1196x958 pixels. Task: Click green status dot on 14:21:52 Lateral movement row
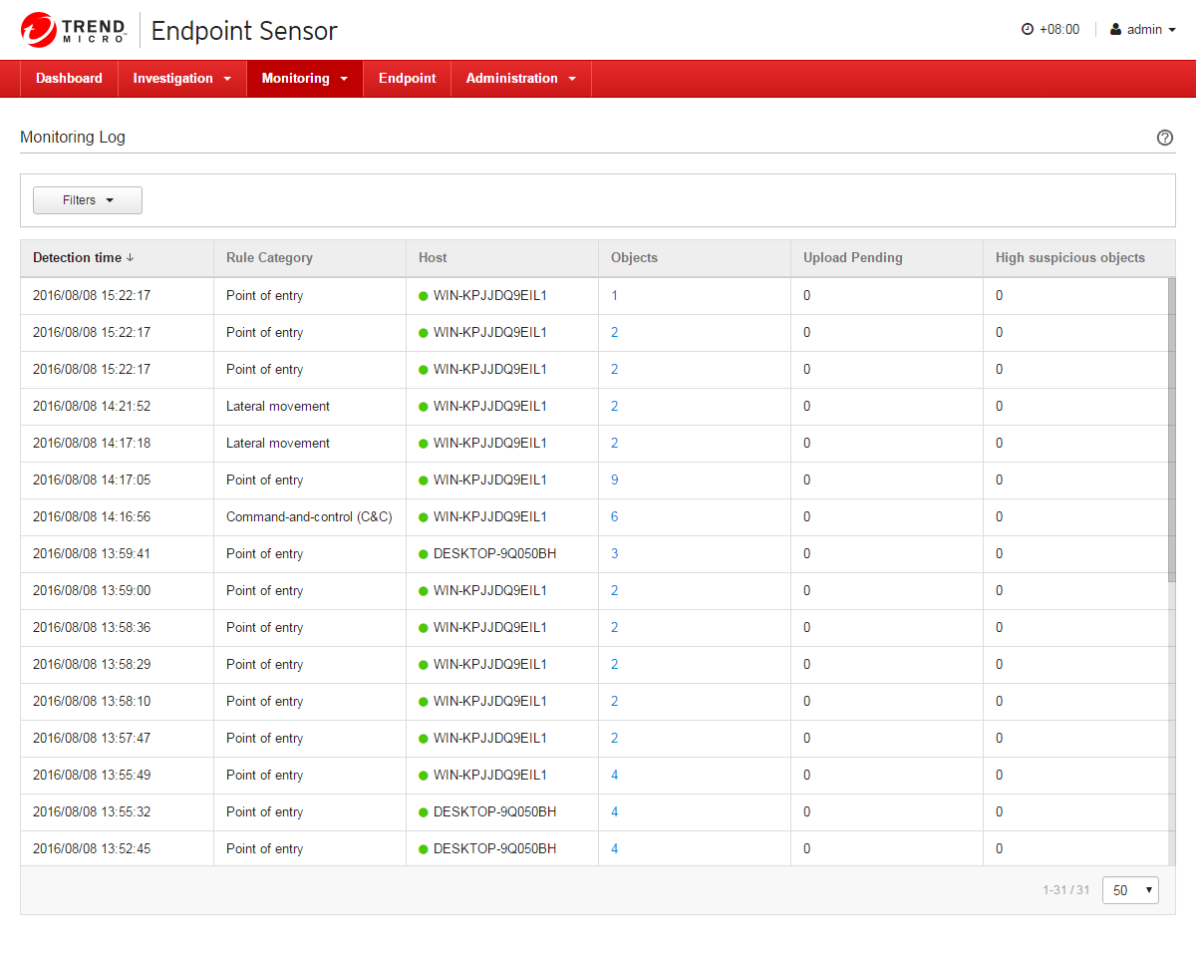pos(424,407)
